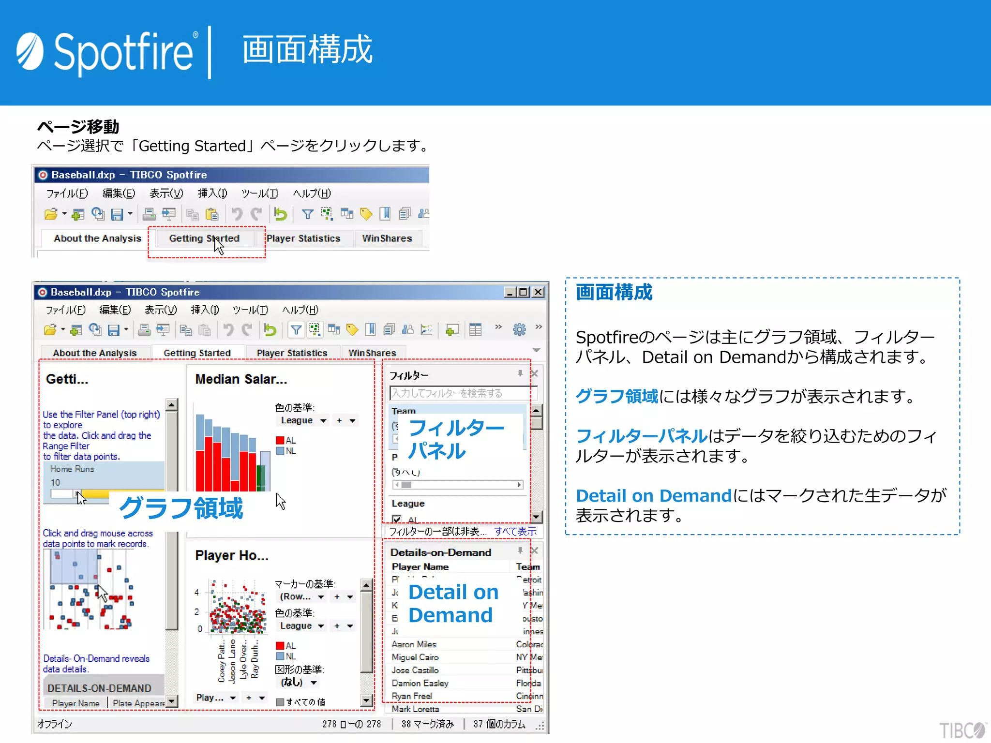
Task: Click the Reload data icon in the full Spotfire window
Action: pyautogui.click(x=95, y=330)
